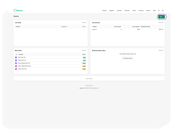
Task: Go to the Inventory menu
Action: tap(141, 11)
